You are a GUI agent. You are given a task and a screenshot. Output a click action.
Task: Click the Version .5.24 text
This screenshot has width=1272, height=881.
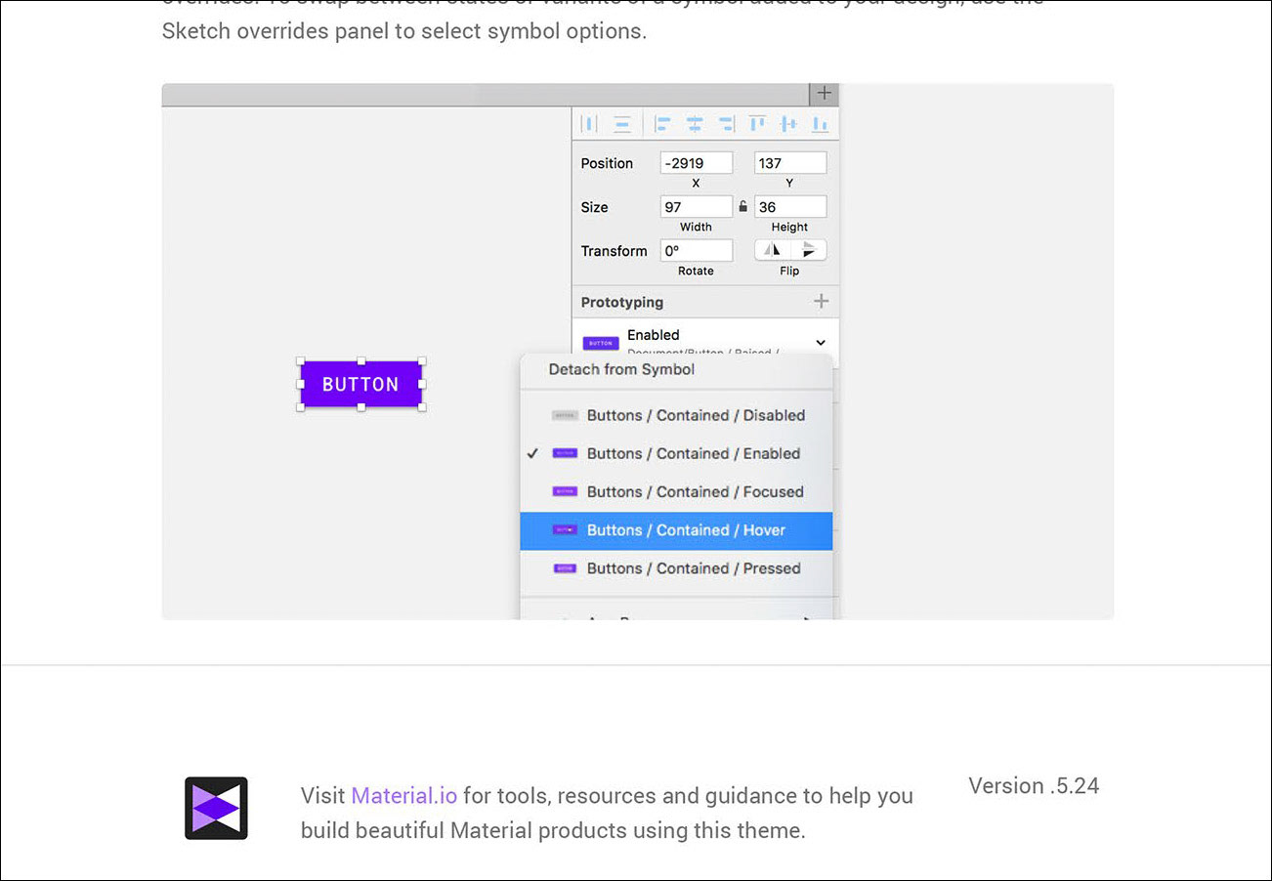1034,785
